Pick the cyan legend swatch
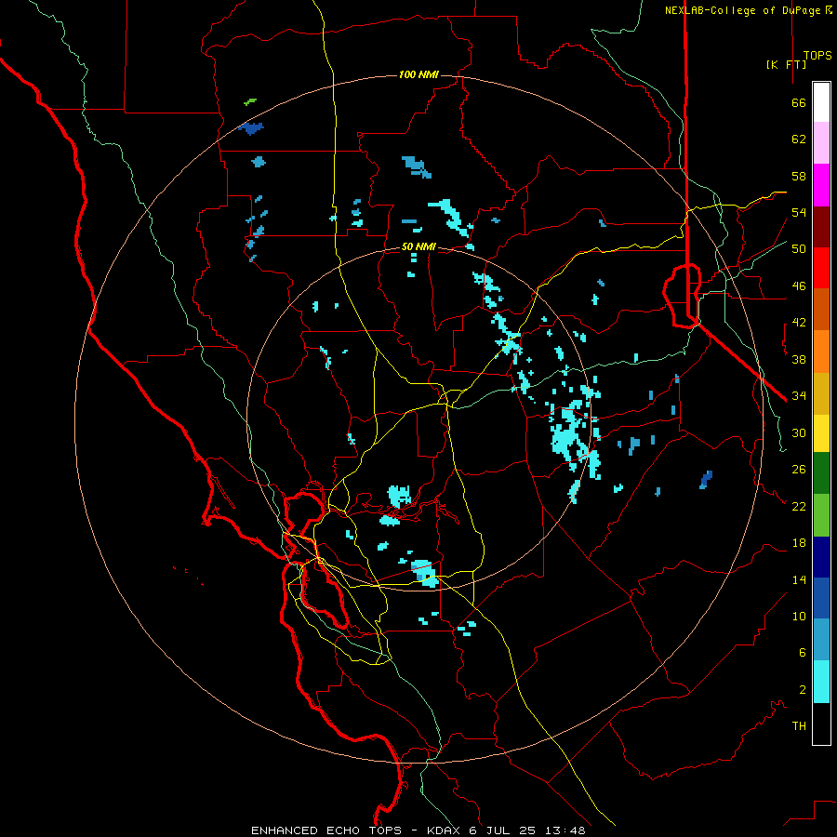Viewport: 837px width, 837px height. [x=821, y=682]
